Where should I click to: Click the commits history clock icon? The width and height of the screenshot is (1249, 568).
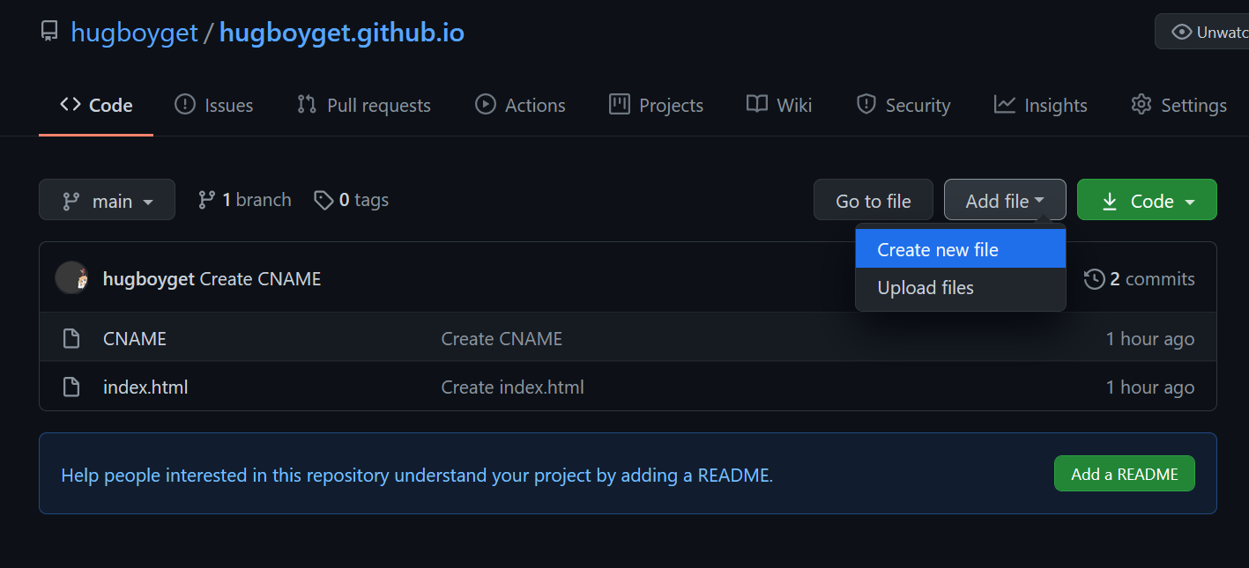pyautogui.click(x=1094, y=279)
